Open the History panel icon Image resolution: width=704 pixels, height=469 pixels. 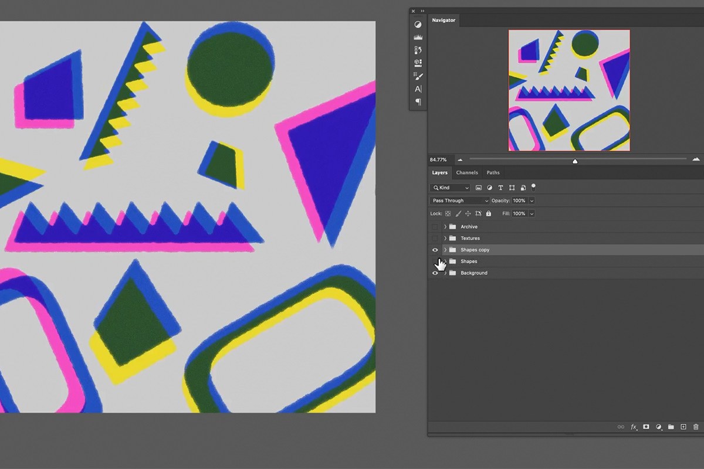(x=418, y=50)
